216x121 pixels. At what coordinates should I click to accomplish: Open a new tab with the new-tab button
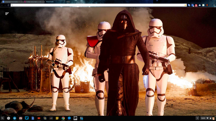(x=68, y=2)
